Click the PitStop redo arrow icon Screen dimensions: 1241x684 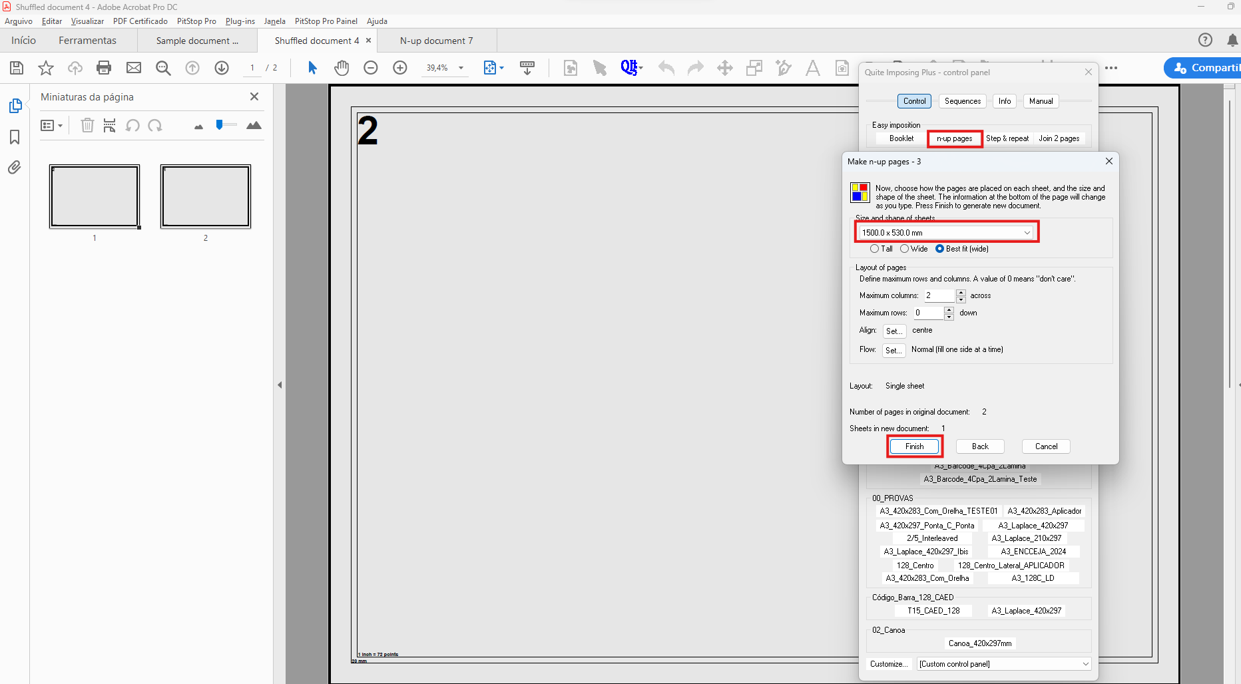[696, 68]
